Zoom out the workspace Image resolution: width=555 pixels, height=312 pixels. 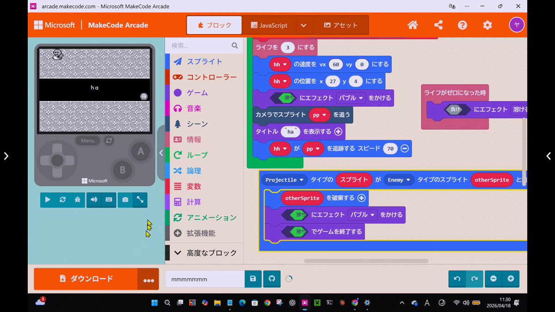[x=493, y=279]
